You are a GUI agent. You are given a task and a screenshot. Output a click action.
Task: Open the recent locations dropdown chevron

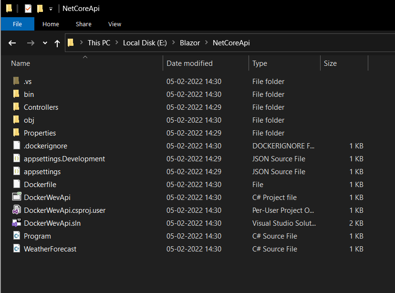point(45,43)
